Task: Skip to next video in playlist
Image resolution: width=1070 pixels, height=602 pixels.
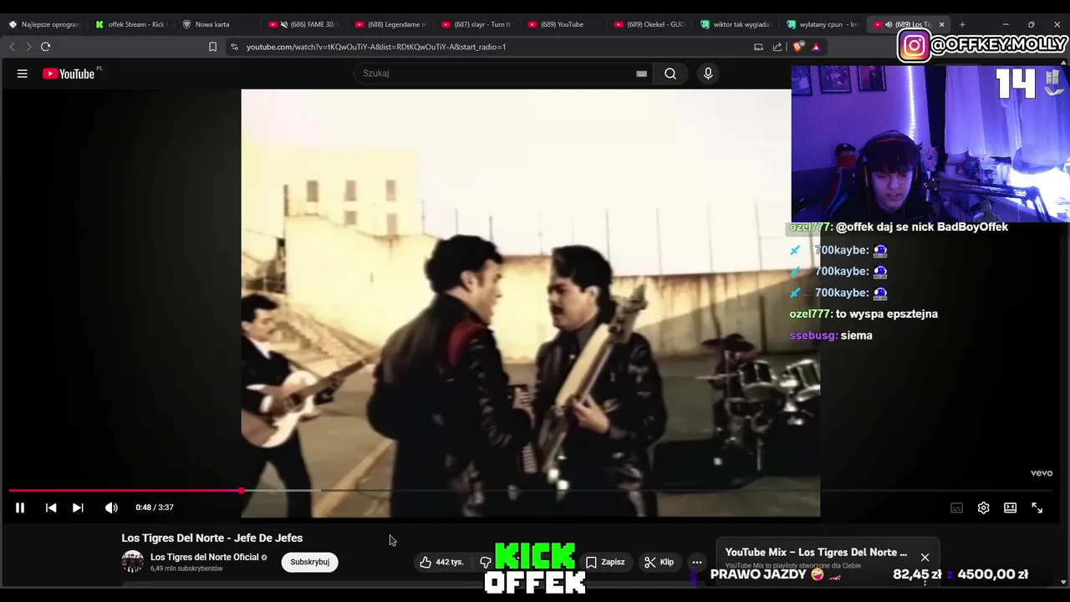Action: pyautogui.click(x=78, y=508)
